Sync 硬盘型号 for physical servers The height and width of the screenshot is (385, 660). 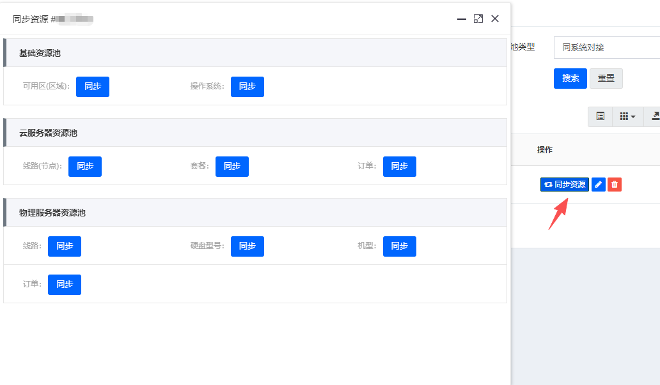(x=247, y=246)
